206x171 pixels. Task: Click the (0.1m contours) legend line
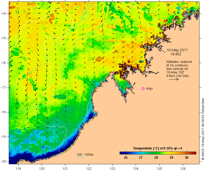pyautogui.click(x=177, y=65)
